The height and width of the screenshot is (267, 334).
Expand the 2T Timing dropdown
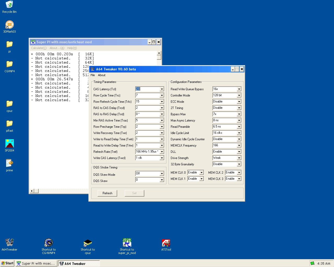coord(239,108)
